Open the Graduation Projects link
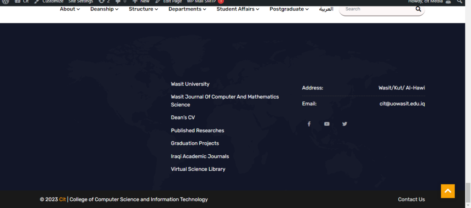471x208 pixels. pos(195,143)
